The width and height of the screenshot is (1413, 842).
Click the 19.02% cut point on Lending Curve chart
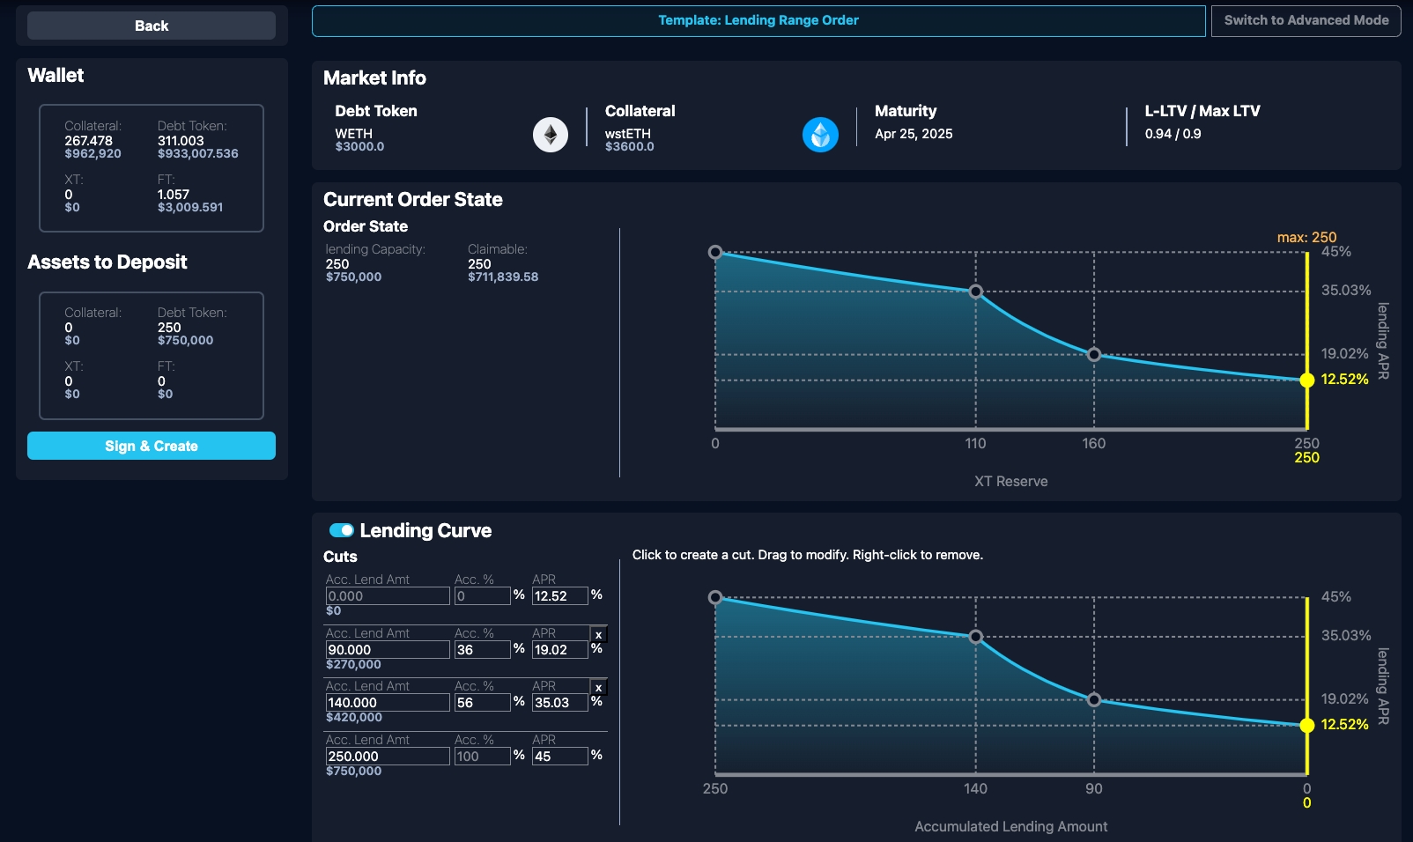tap(1093, 700)
